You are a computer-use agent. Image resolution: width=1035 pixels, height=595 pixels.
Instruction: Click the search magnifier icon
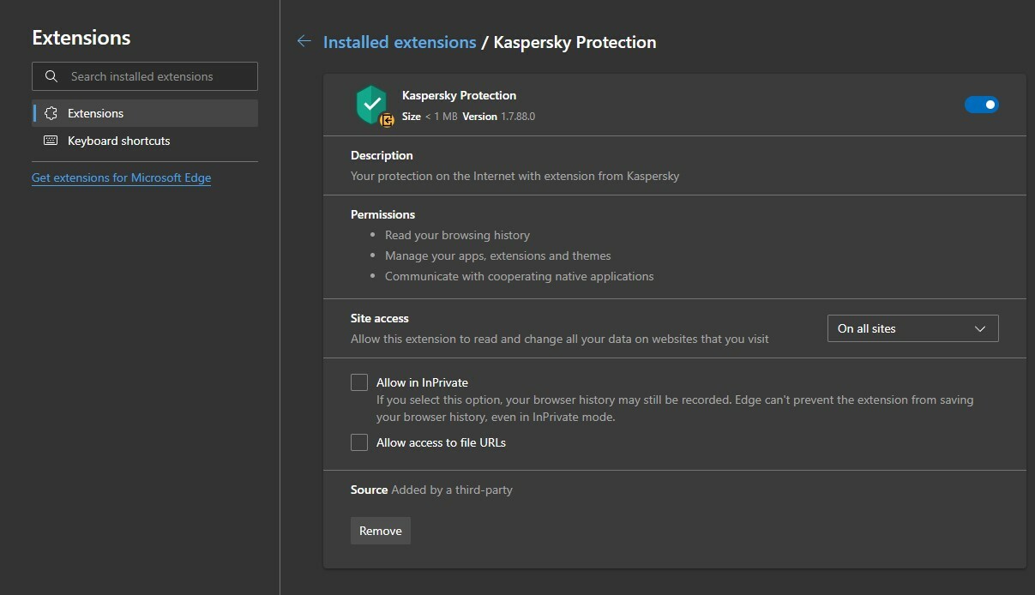(51, 76)
